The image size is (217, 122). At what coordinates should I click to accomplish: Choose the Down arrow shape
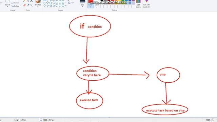[x=44, y=6]
